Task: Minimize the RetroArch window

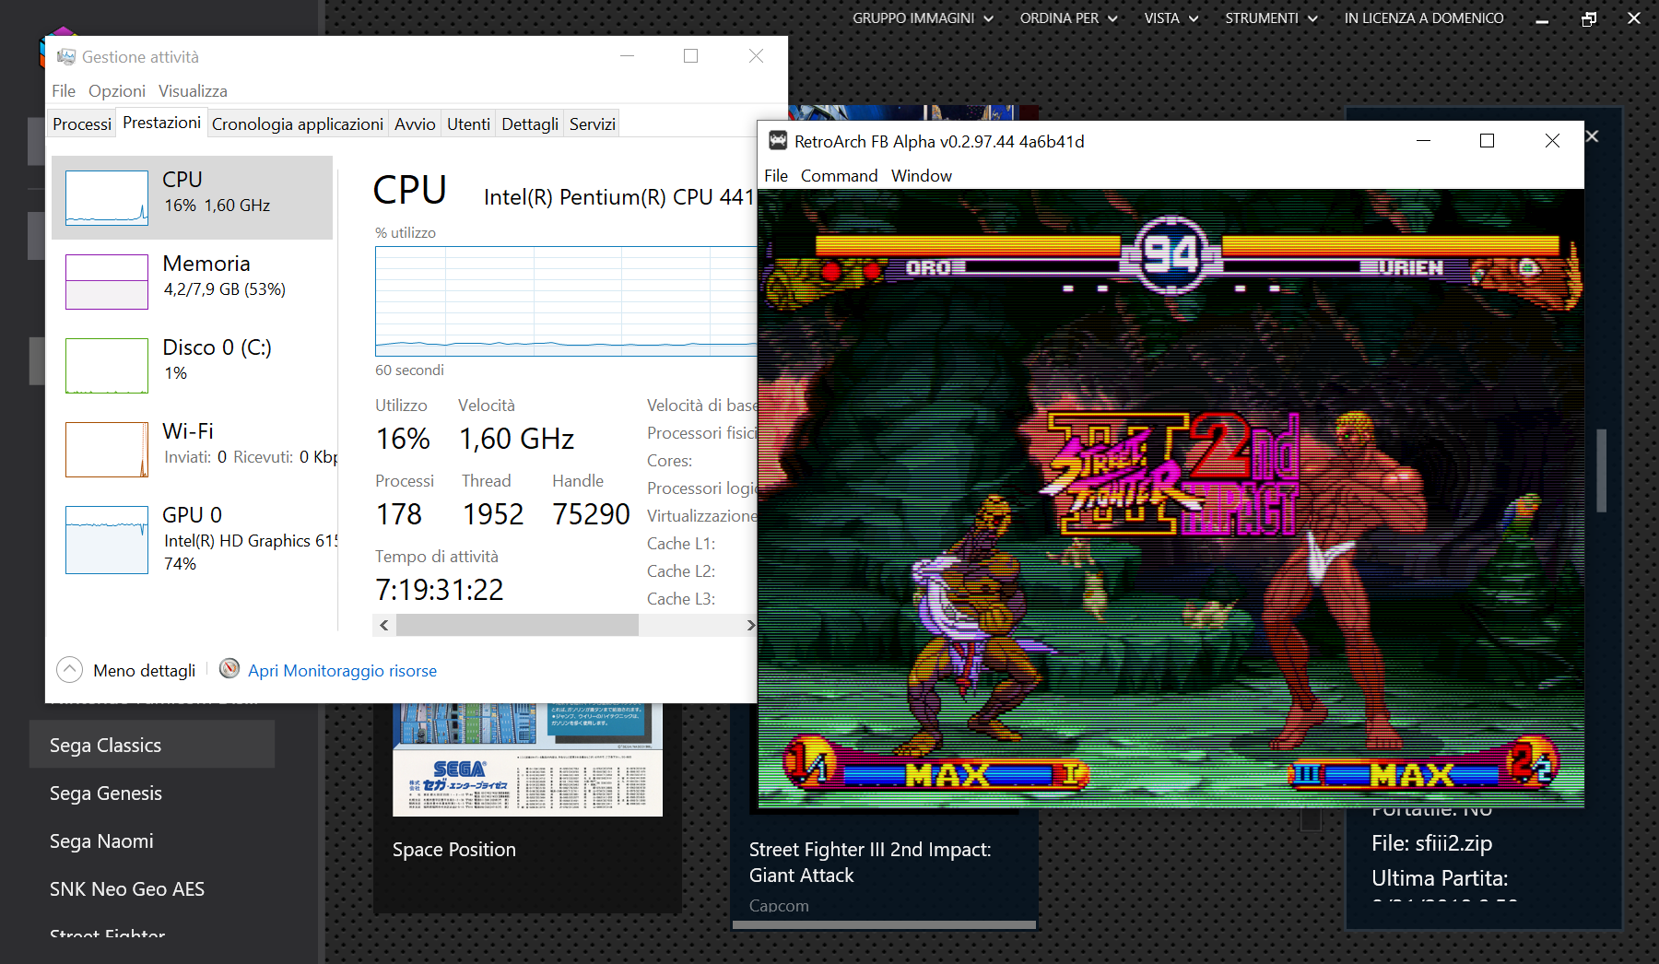Action: pyautogui.click(x=1423, y=141)
